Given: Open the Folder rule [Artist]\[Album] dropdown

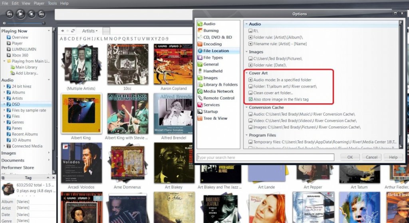Looking at the screenshot, I should (251, 37).
